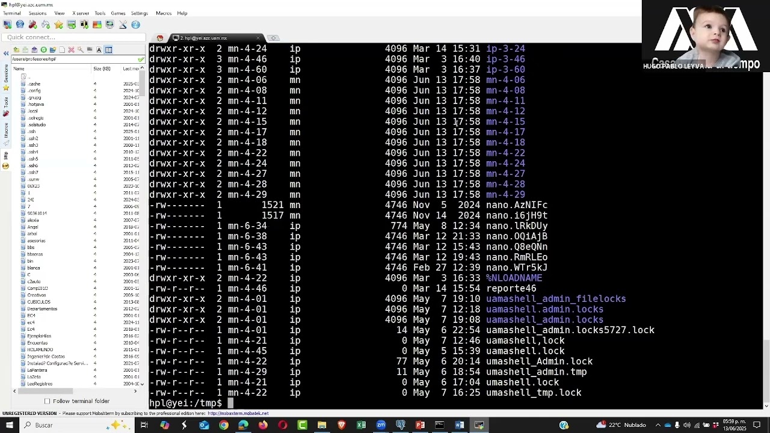The image size is (770, 433).
Task: Open the Help menu
Action: coord(182,13)
